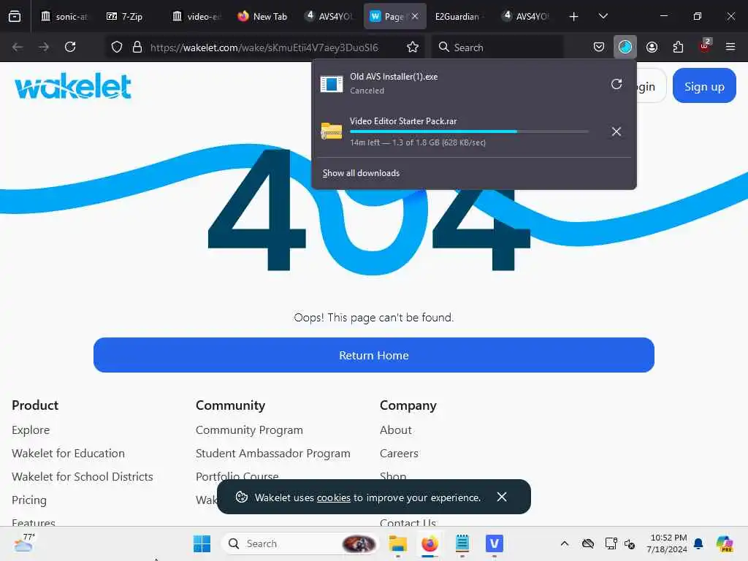The height and width of the screenshot is (561, 748).
Task: Open Copilot preview icon in taskbar
Action: pyautogui.click(x=725, y=543)
